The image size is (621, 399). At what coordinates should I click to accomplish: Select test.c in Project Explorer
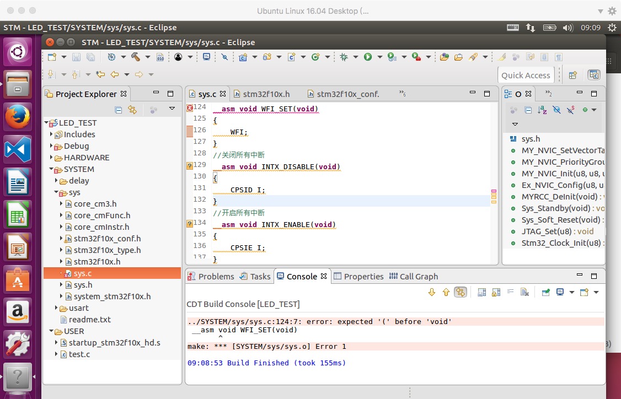79,354
